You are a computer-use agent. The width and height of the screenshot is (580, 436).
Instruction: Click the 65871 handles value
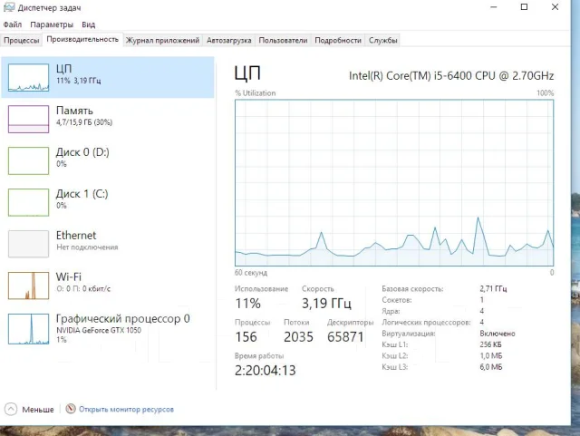tap(345, 337)
